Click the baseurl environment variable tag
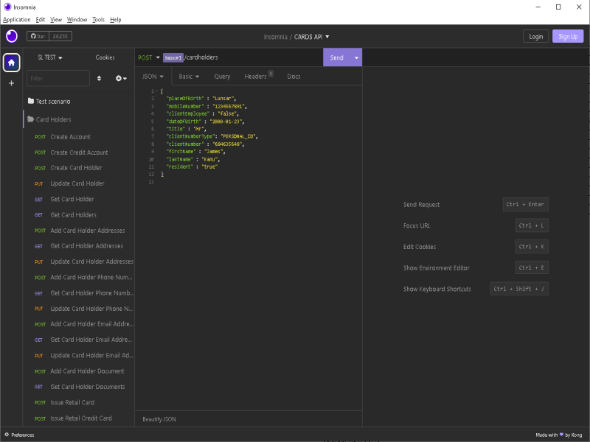The width and height of the screenshot is (590, 442). point(173,57)
